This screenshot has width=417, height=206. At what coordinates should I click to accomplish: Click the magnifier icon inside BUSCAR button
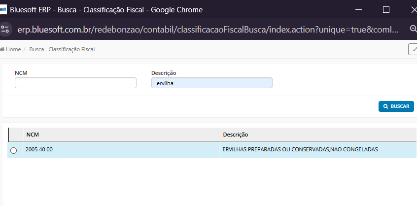pyautogui.click(x=385, y=106)
